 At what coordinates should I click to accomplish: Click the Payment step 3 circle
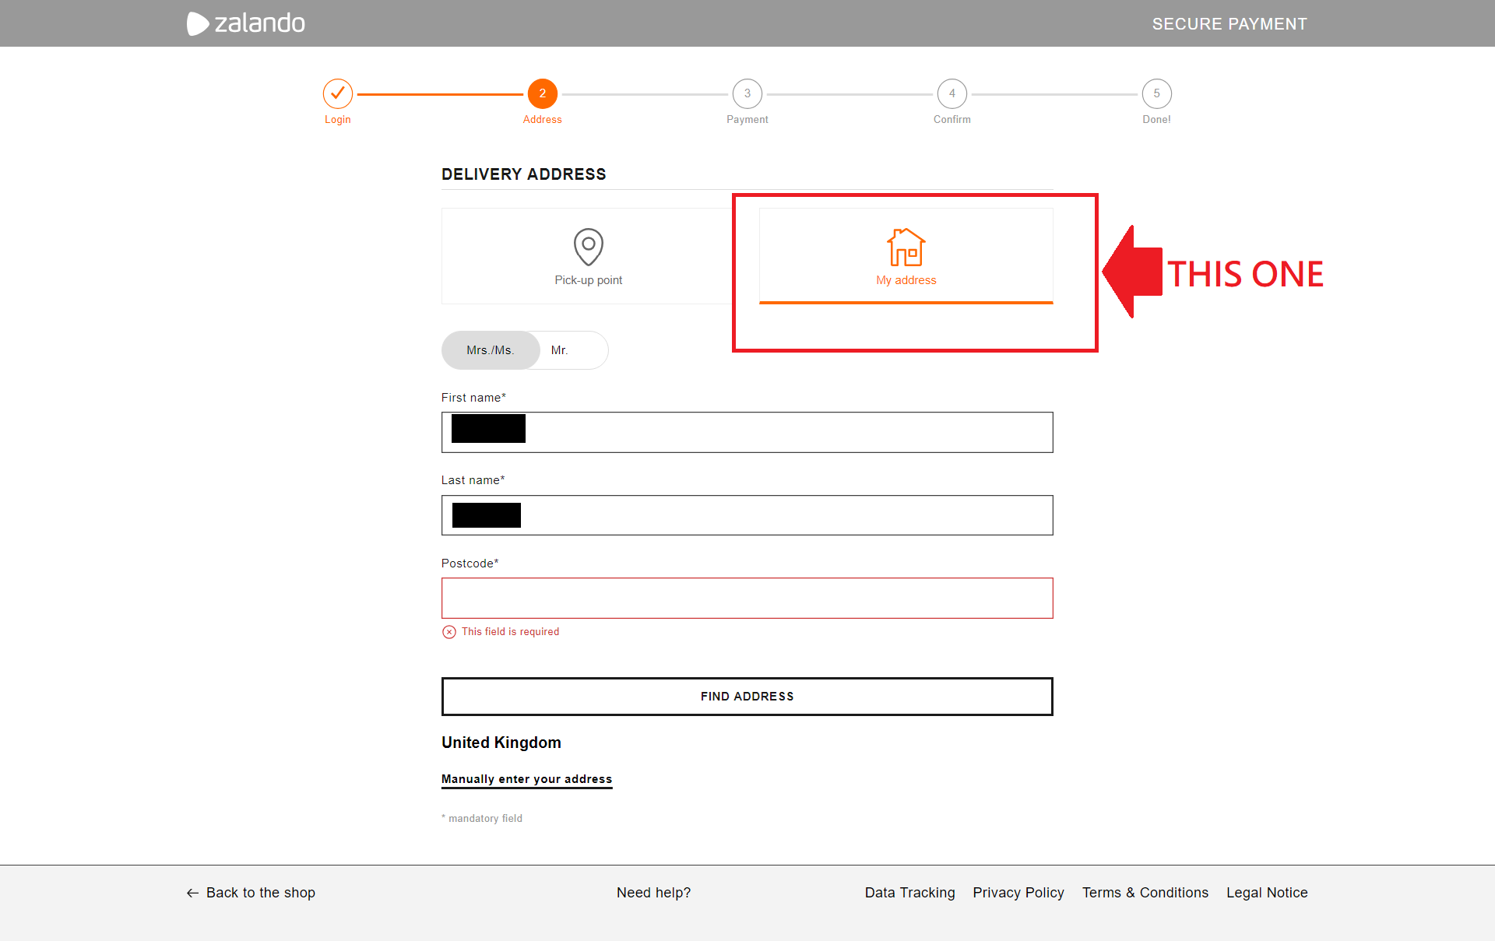coord(747,94)
